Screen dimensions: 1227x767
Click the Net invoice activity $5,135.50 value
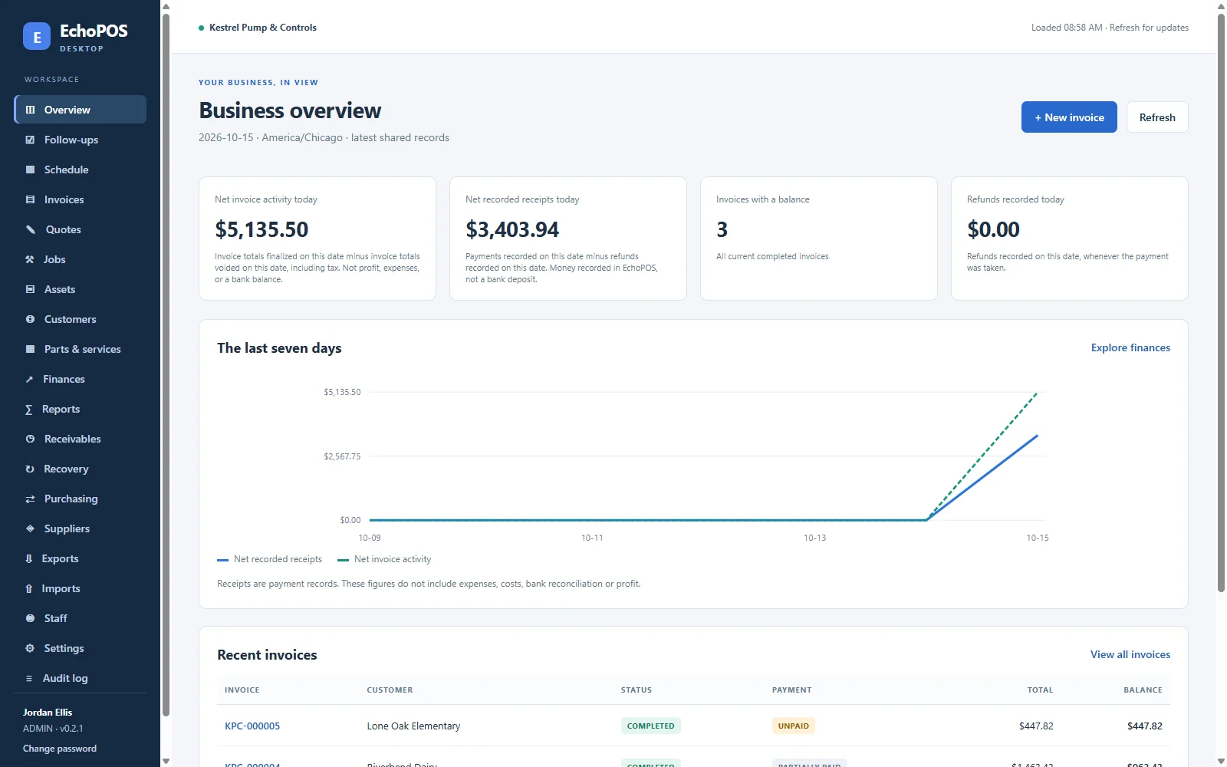coord(262,229)
